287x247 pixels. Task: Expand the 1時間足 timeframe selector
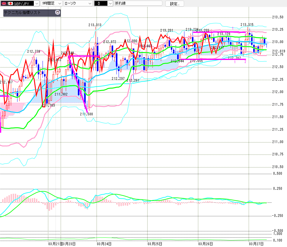[59, 3]
